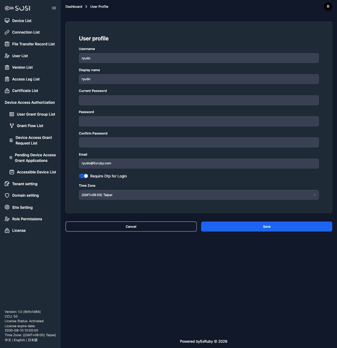Open Version List page
The height and width of the screenshot is (348, 337).
click(22, 67)
